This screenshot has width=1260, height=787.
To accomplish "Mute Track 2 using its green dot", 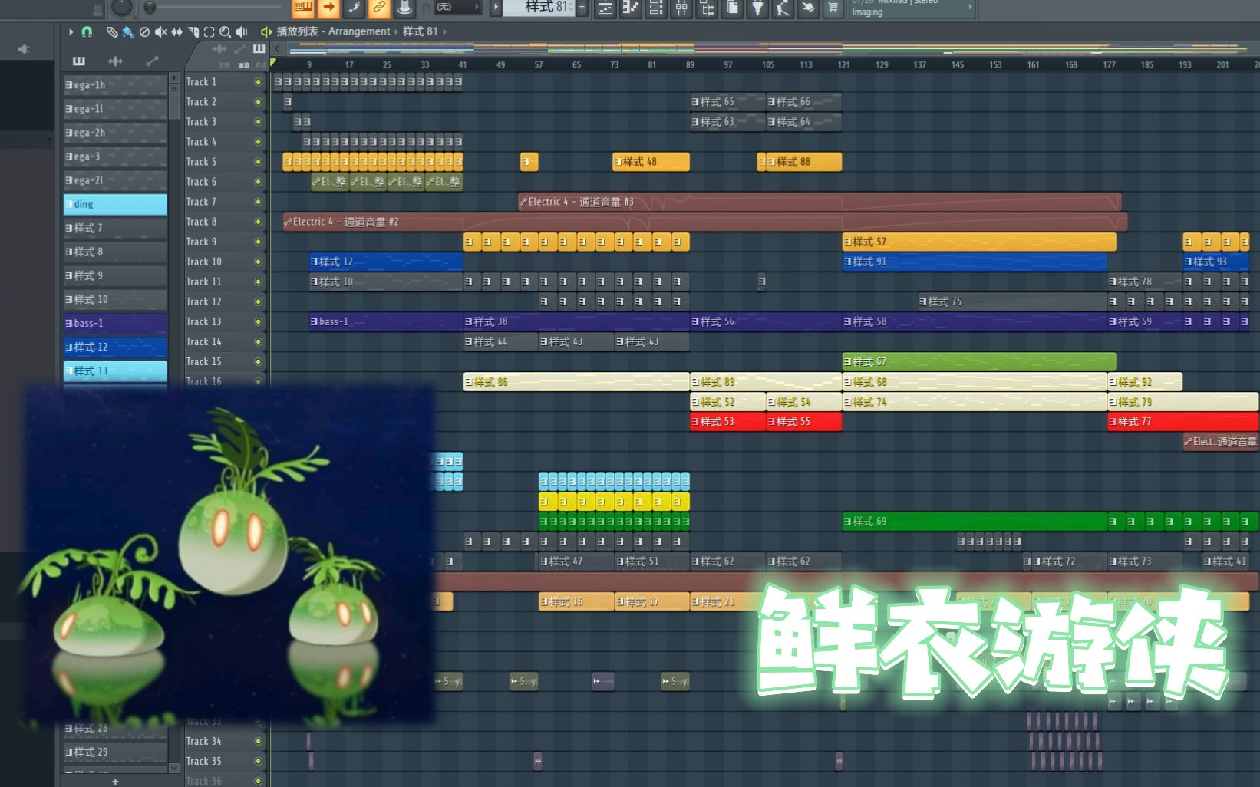I will point(258,102).
